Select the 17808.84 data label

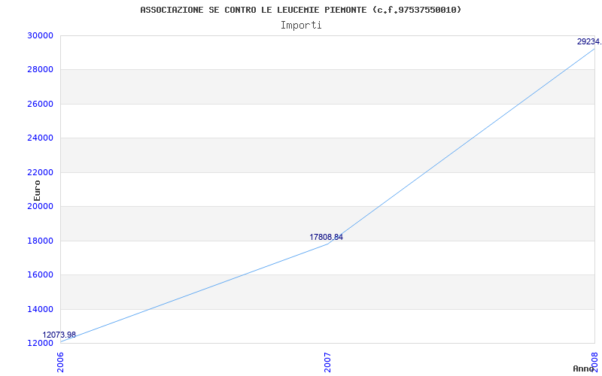tap(327, 237)
